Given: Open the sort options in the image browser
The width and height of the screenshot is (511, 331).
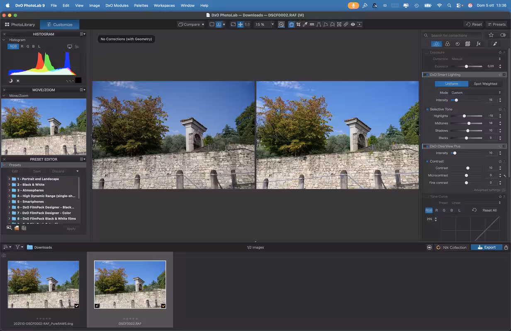Looking at the screenshot, I should (x=7, y=247).
